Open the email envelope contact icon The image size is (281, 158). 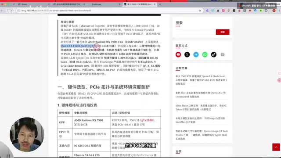[x=223, y=54]
